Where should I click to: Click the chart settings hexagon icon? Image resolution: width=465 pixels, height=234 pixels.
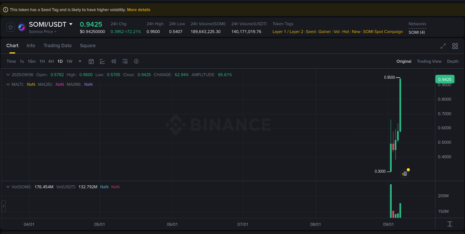[136, 61]
